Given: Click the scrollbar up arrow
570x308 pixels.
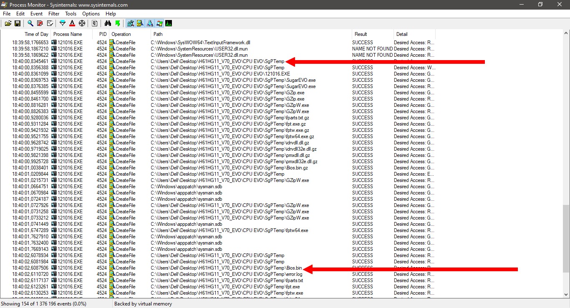Looking at the screenshot, I should pos(566,33).
